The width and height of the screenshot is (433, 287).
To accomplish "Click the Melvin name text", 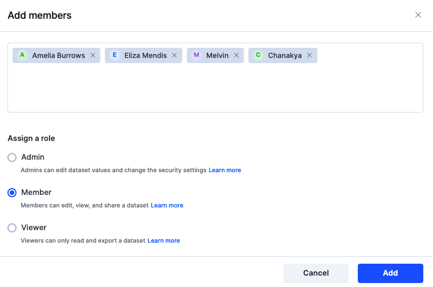I will tap(217, 55).
